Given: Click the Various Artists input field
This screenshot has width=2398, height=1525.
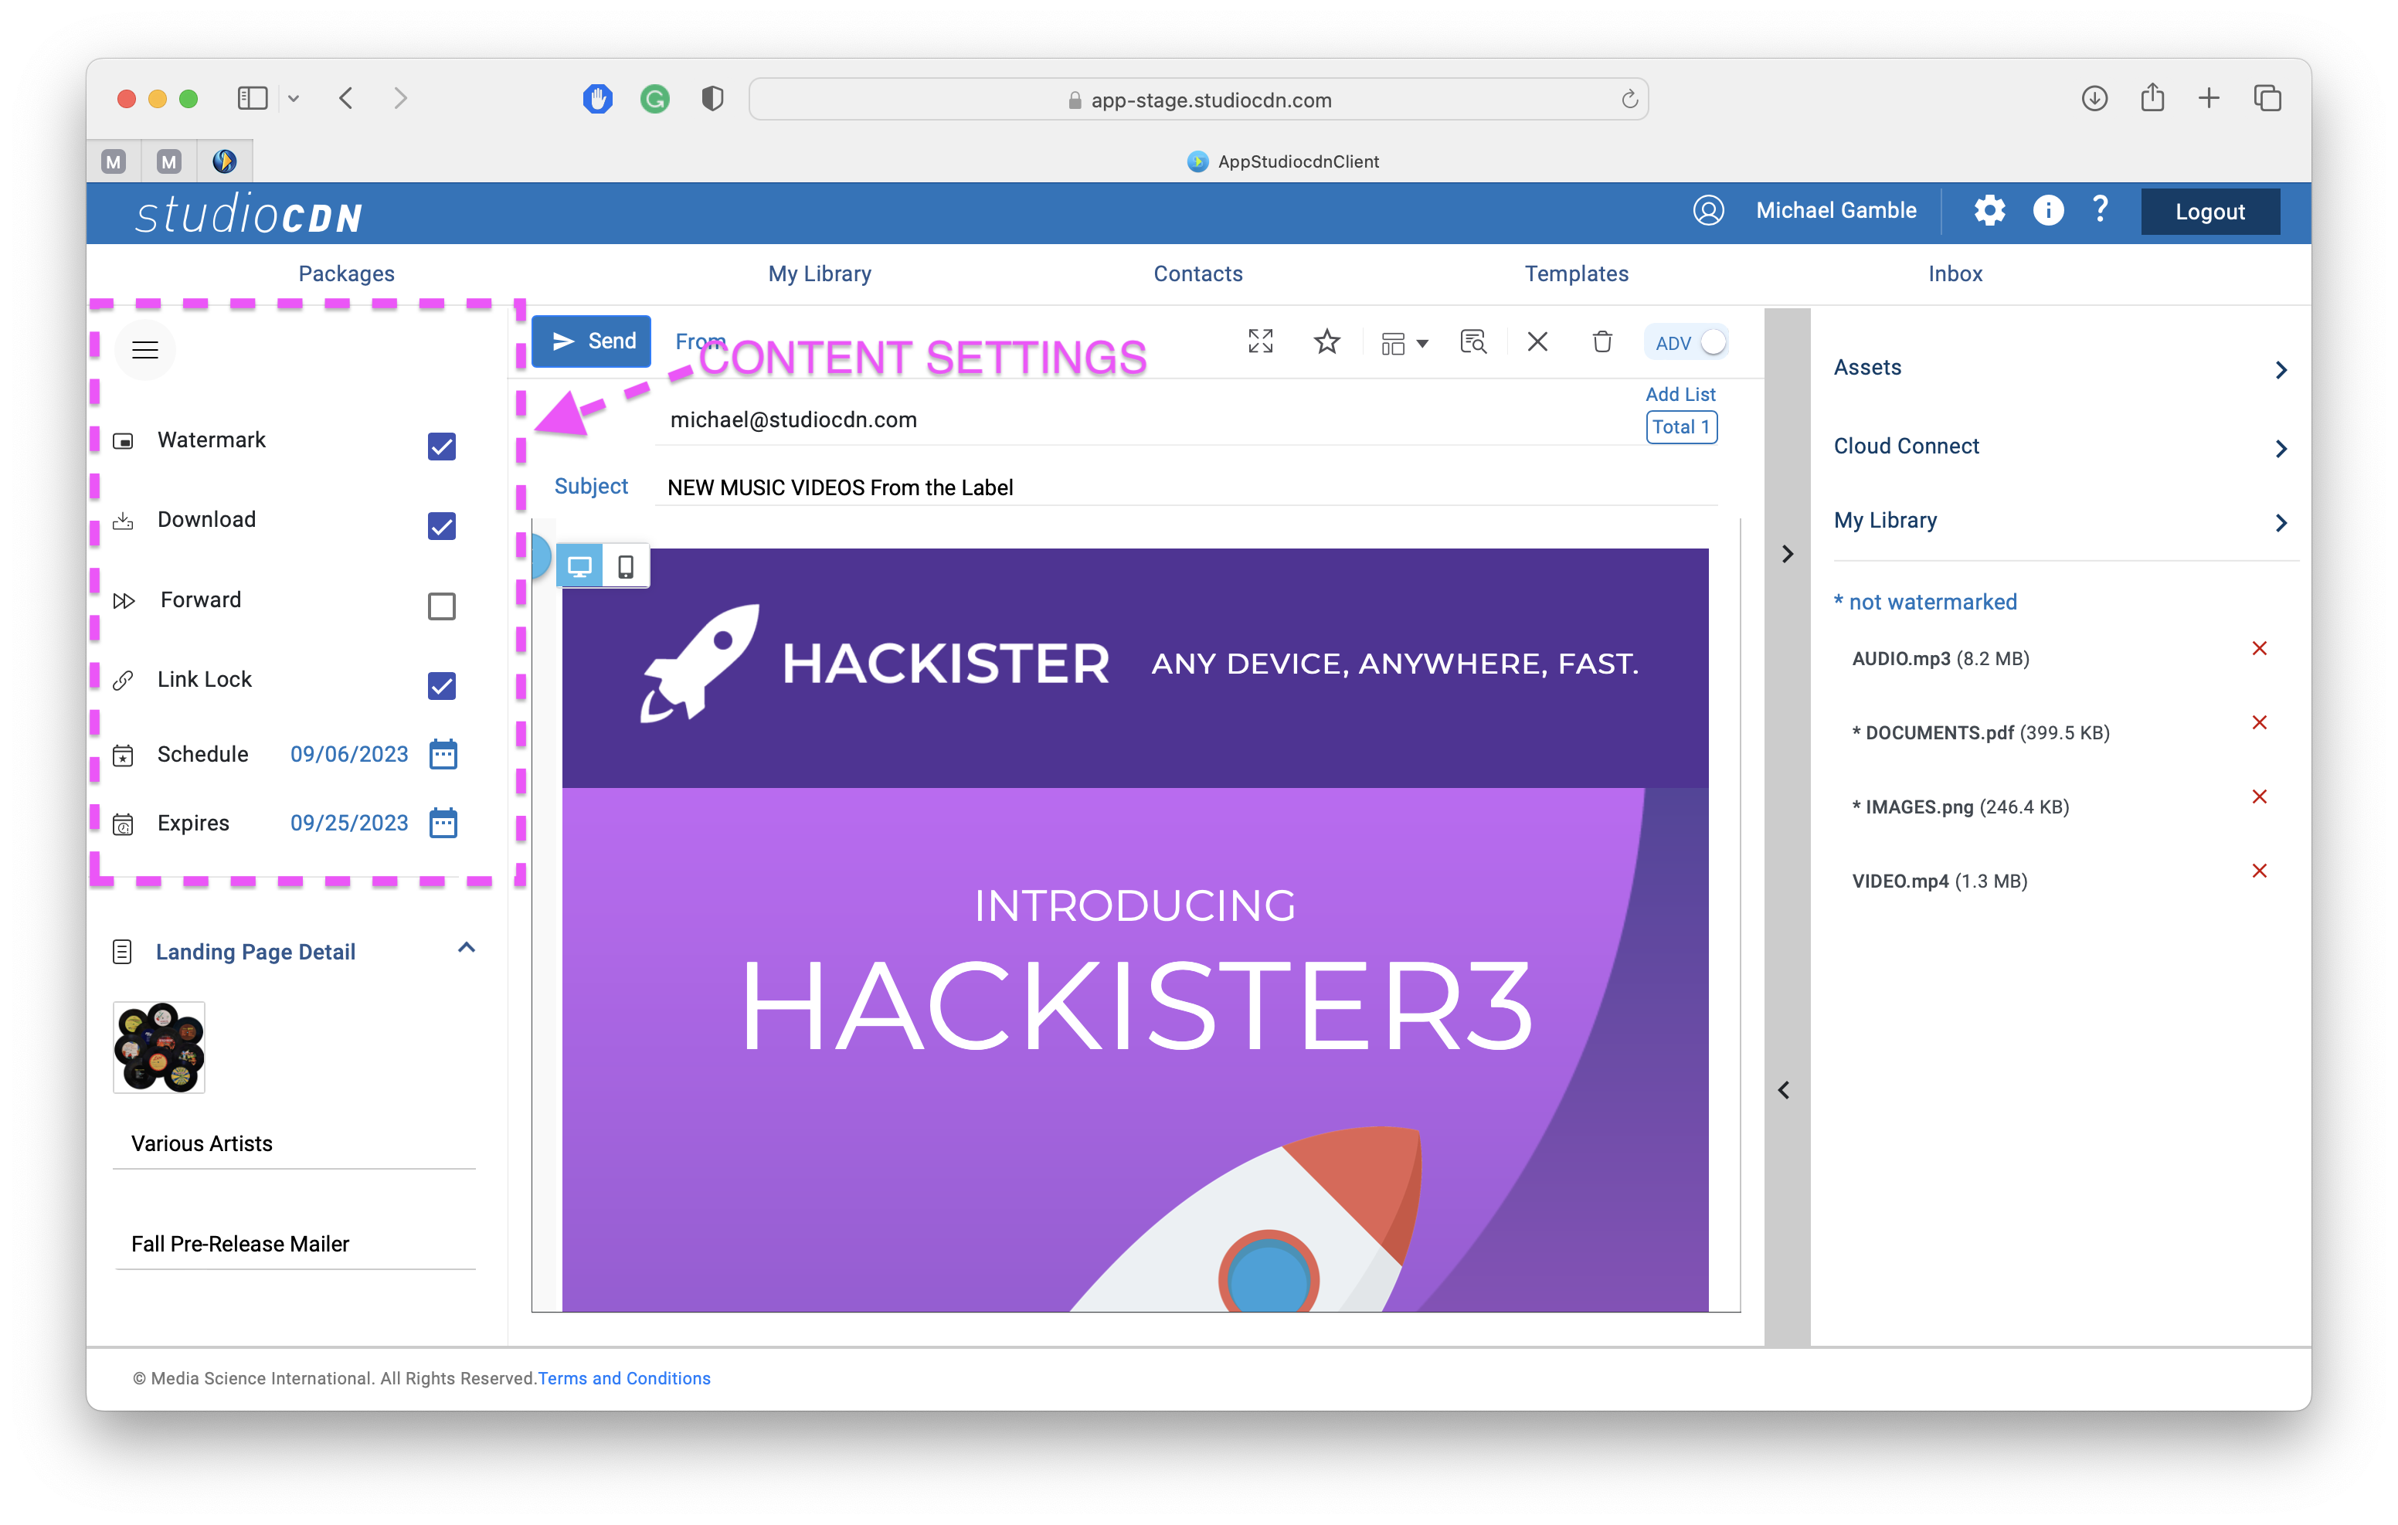Looking at the screenshot, I should (x=295, y=1143).
